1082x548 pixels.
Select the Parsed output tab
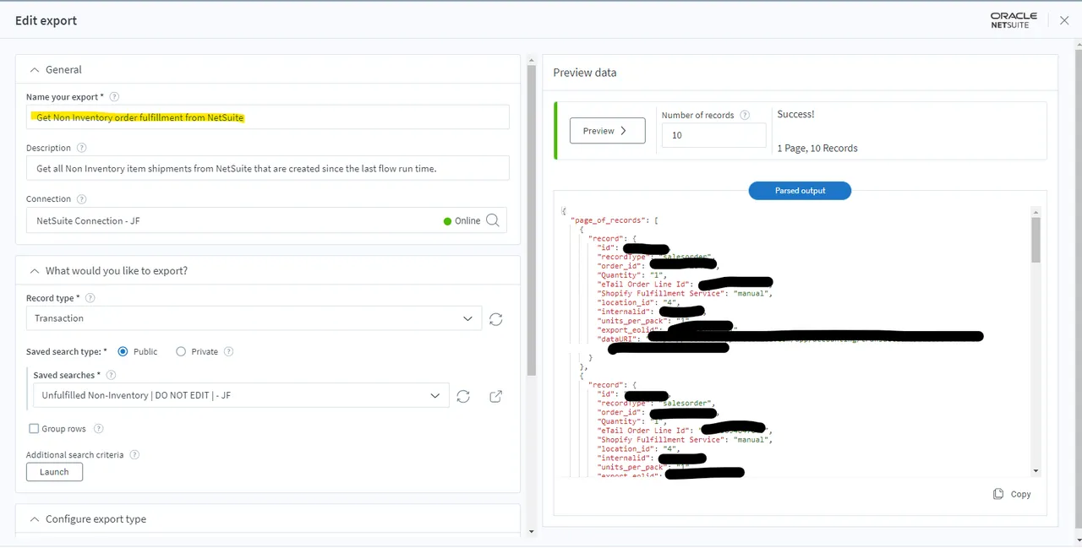800,191
